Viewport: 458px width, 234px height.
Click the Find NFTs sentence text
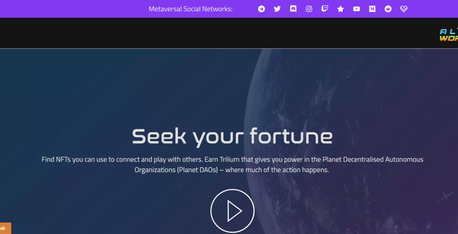click(123, 160)
